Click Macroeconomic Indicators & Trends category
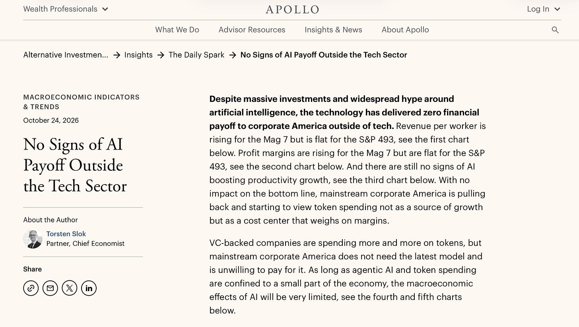 [x=82, y=102]
